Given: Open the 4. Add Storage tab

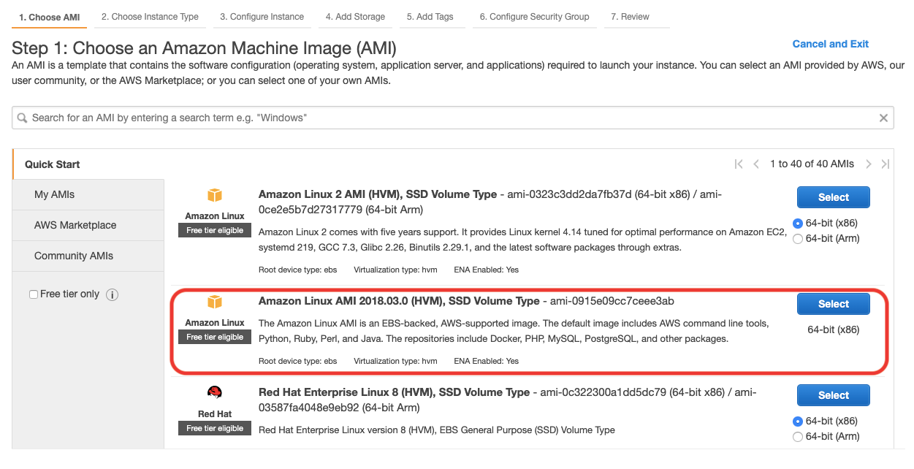Looking at the screenshot, I should [355, 17].
